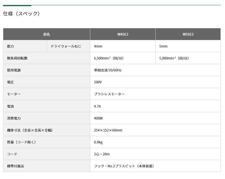225x179 pixels.
Task: Click the ドライウォールねじ cell
Action: pyautogui.click(x=68, y=46)
